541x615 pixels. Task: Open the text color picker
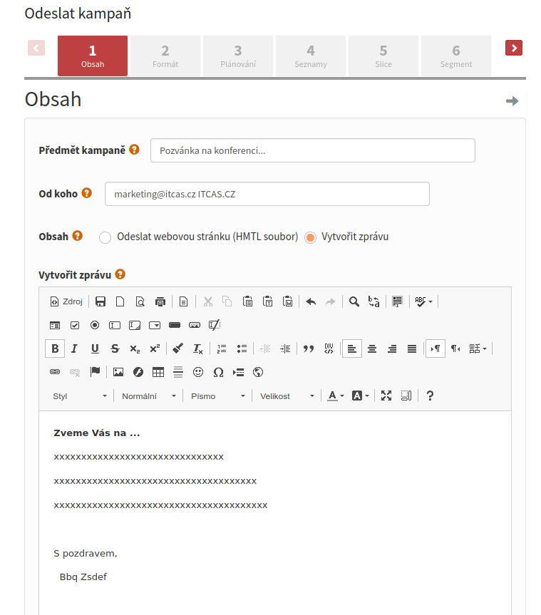(x=335, y=396)
